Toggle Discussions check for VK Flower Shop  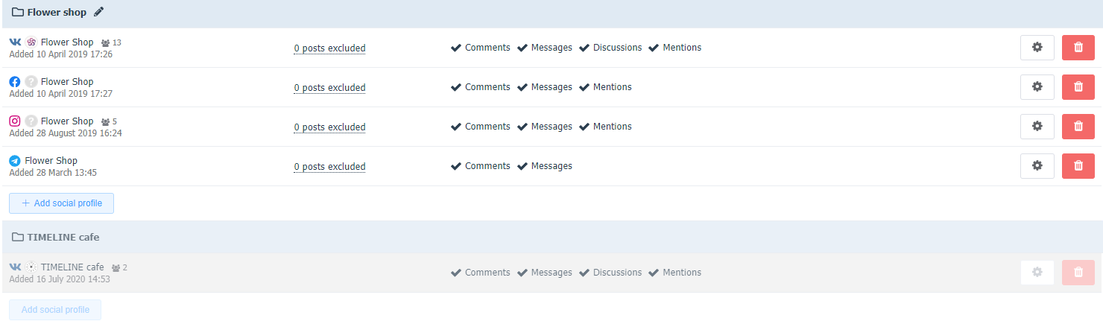point(610,48)
